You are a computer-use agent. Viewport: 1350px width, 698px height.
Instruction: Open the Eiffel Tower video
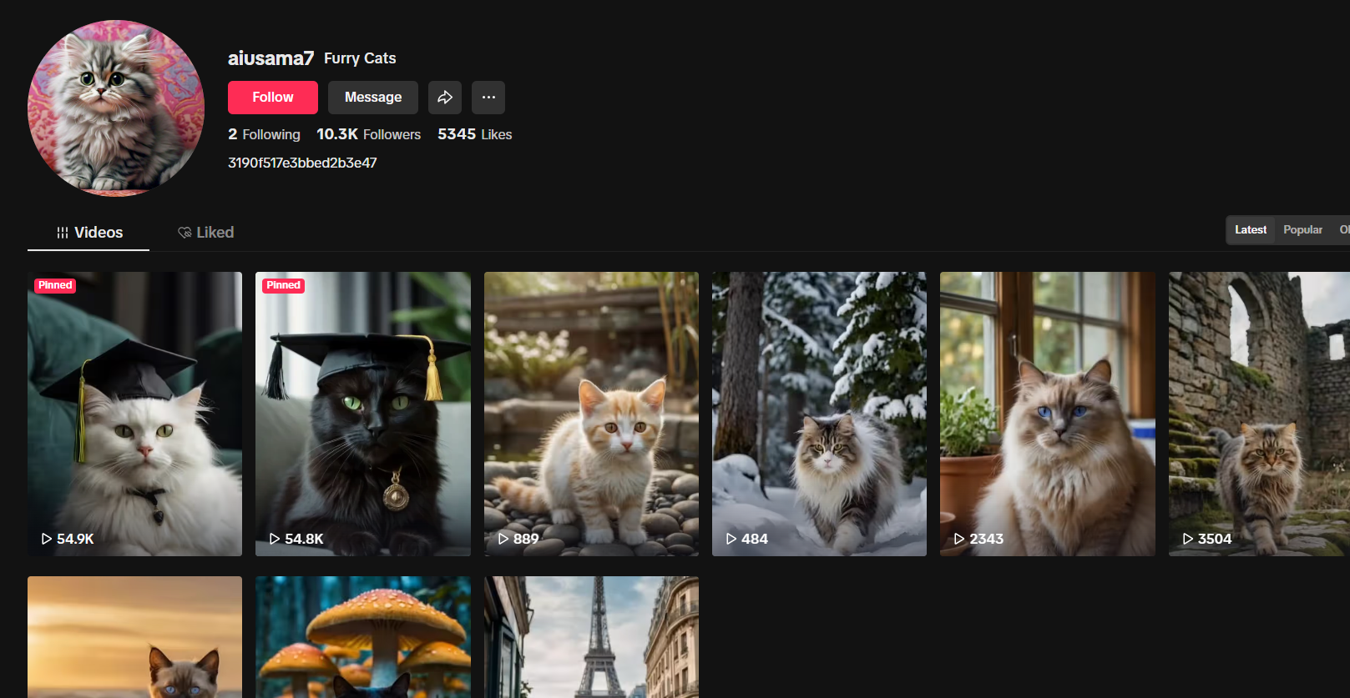click(x=591, y=637)
